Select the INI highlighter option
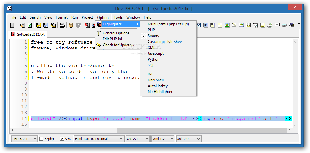Image resolution: width=310 pixels, height=153 pixels. 168,74
